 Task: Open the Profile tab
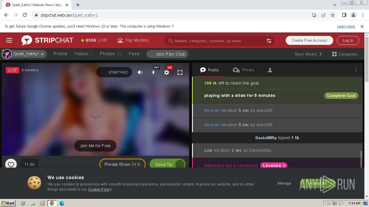(x=60, y=54)
